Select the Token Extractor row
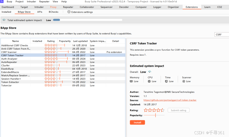The image size is (229, 137). [63, 82]
